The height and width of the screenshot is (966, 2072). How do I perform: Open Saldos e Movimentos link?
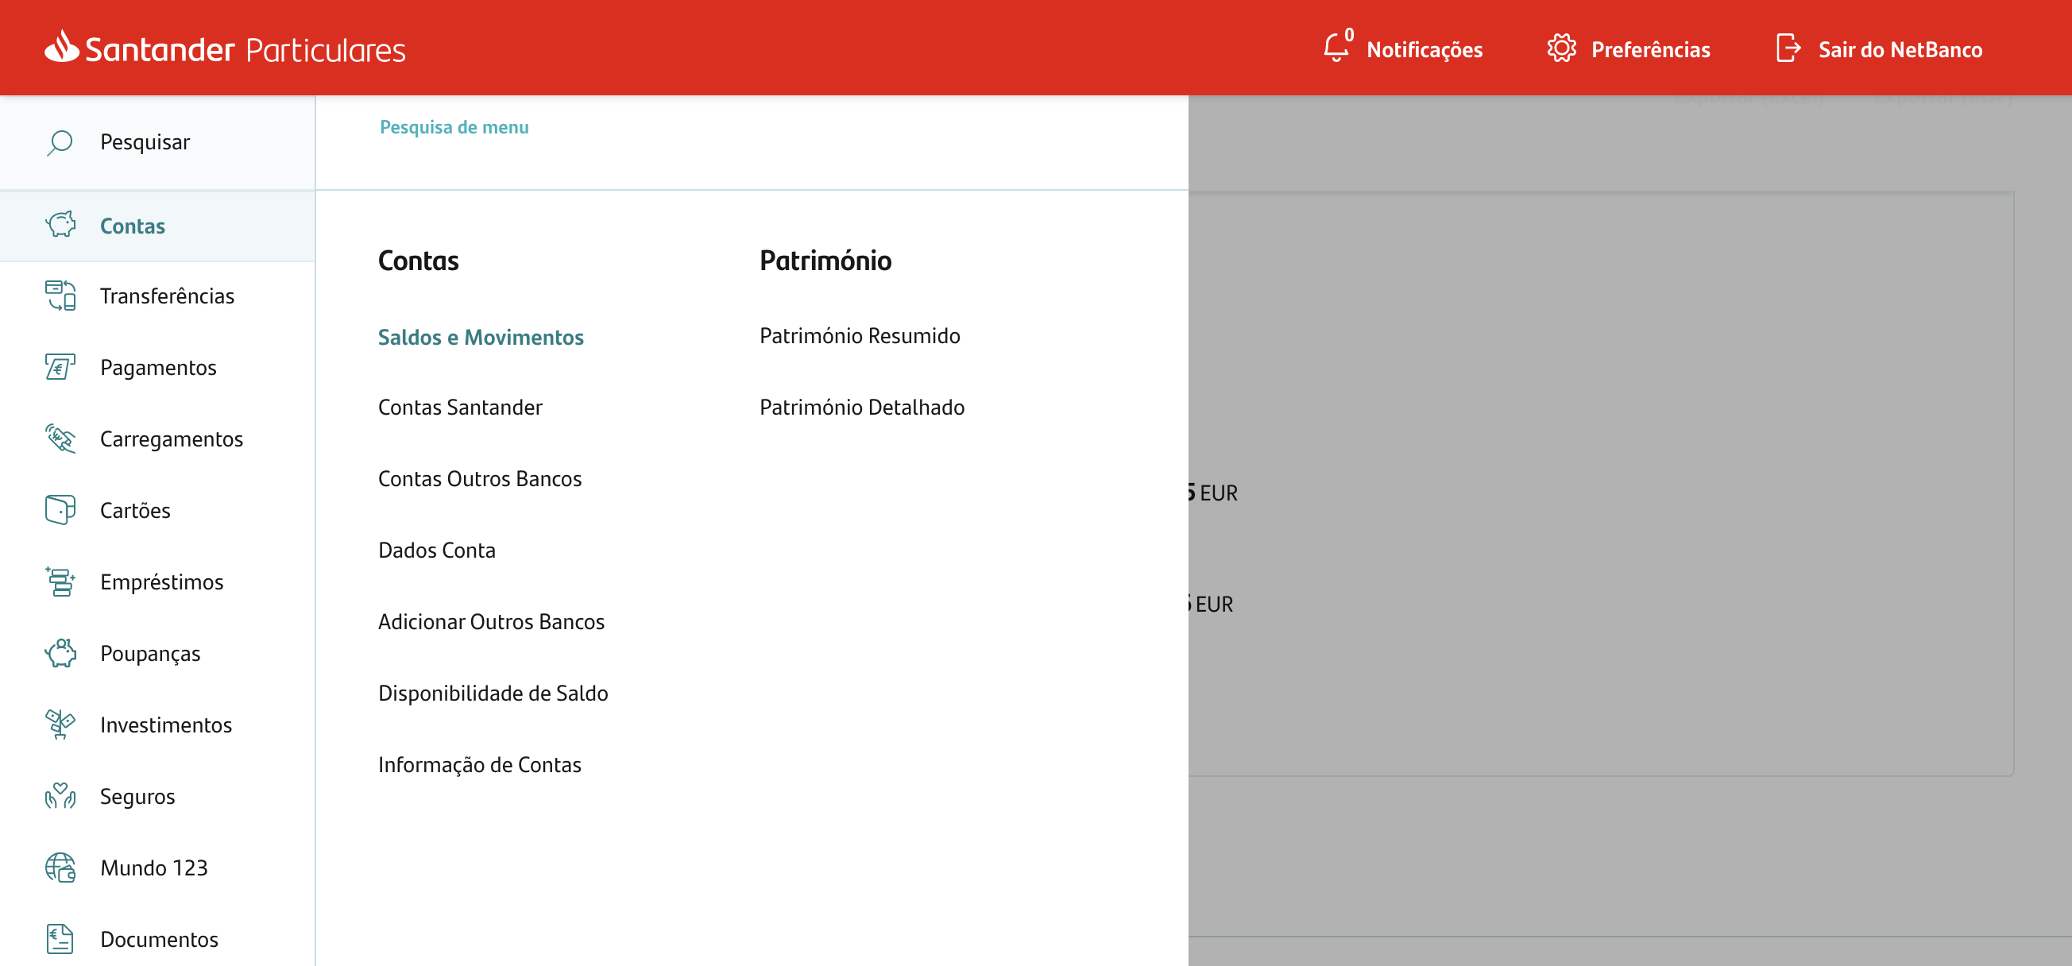coord(480,337)
